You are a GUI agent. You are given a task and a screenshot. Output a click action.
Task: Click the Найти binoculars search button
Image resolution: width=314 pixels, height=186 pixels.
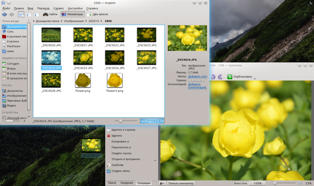50,14
